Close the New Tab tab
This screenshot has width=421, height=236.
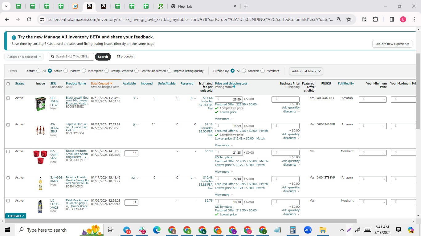pyautogui.click(x=235, y=6)
